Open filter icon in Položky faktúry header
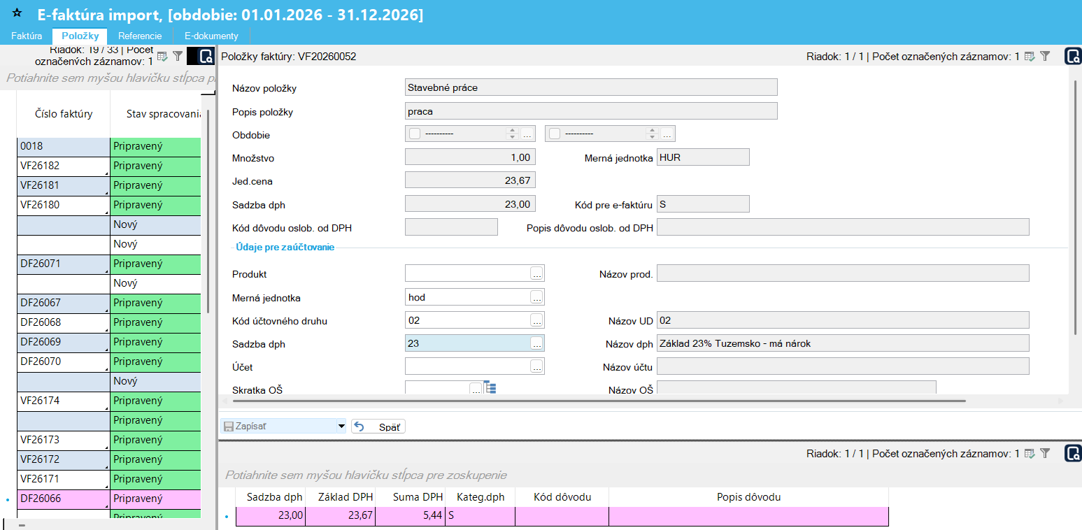This screenshot has height=530, width=1082. [x=1045, y=56]
